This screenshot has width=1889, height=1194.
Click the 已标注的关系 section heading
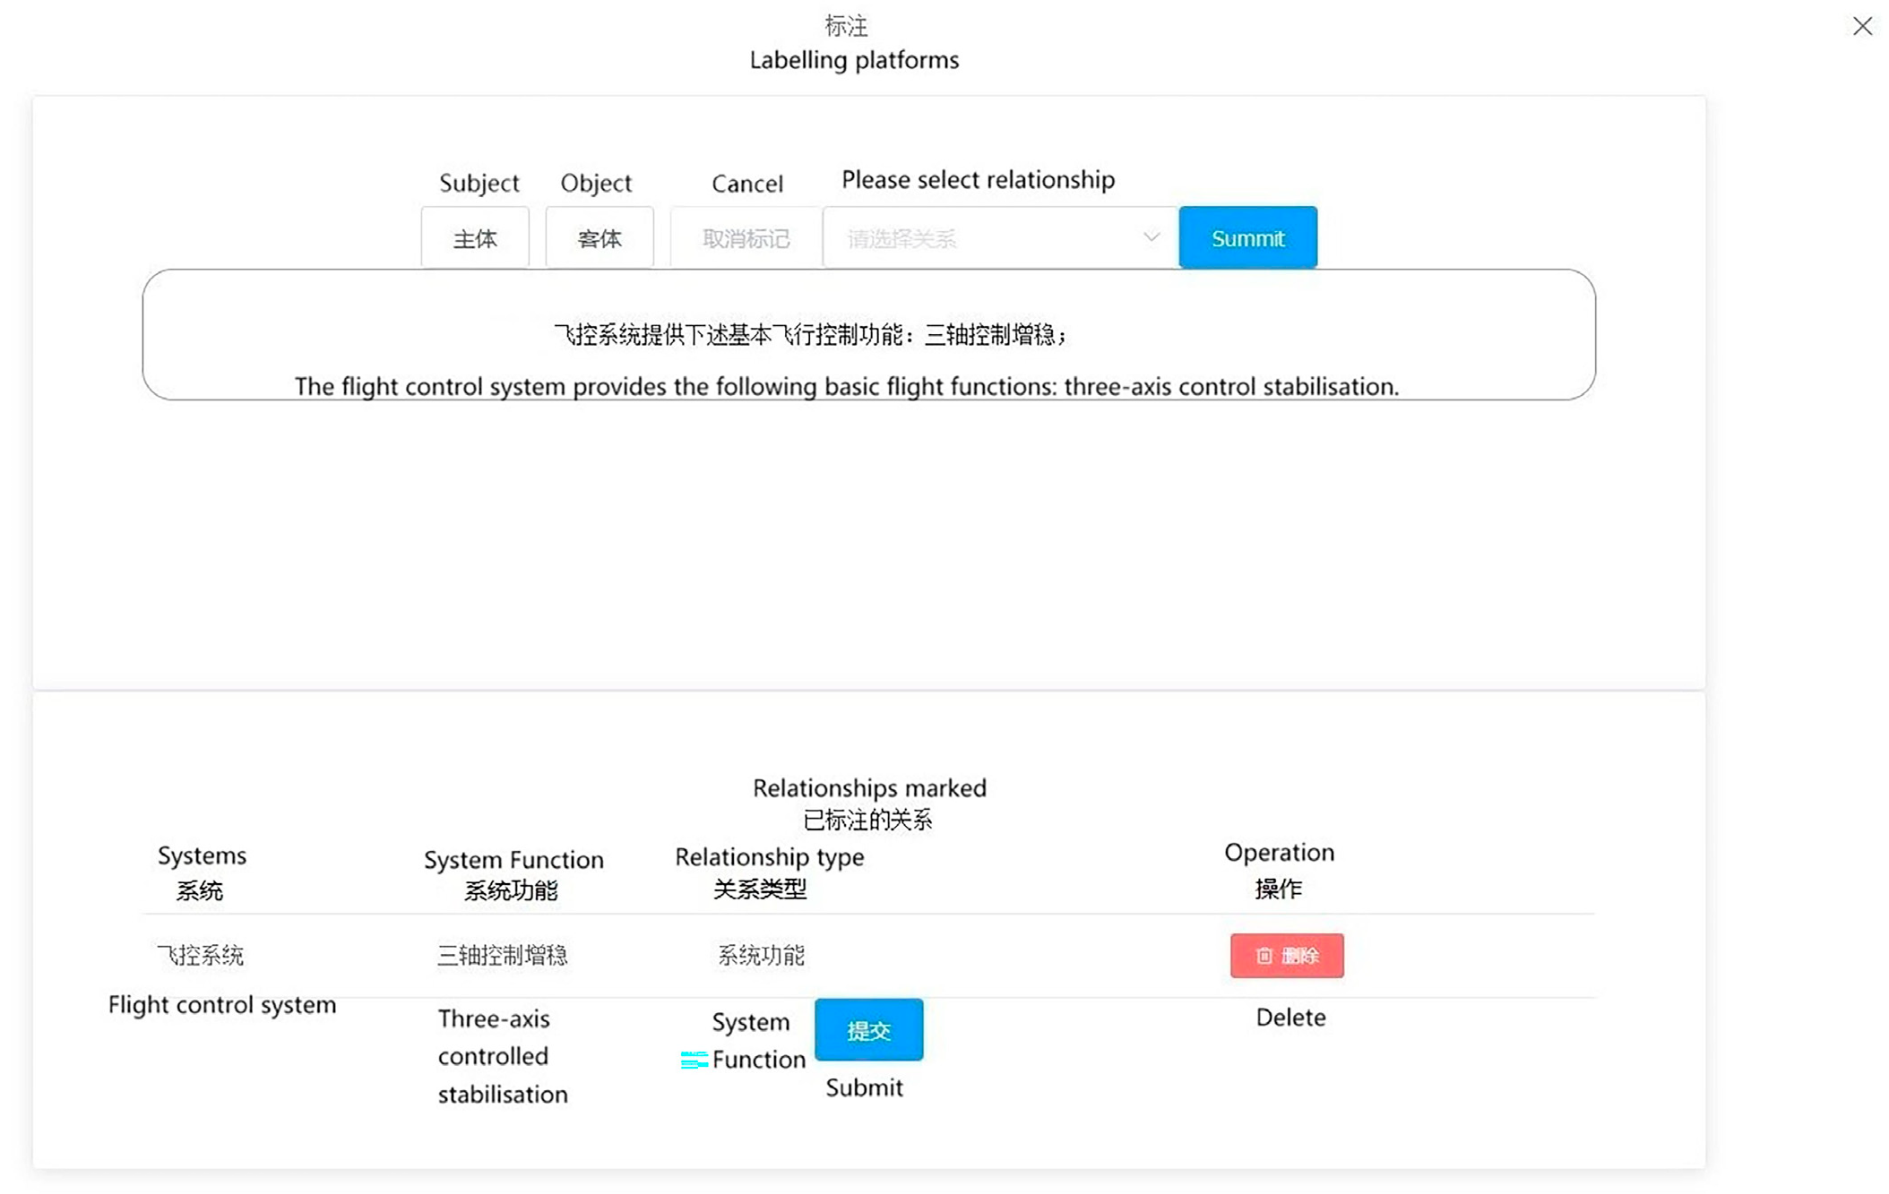[x=867, y=820]
